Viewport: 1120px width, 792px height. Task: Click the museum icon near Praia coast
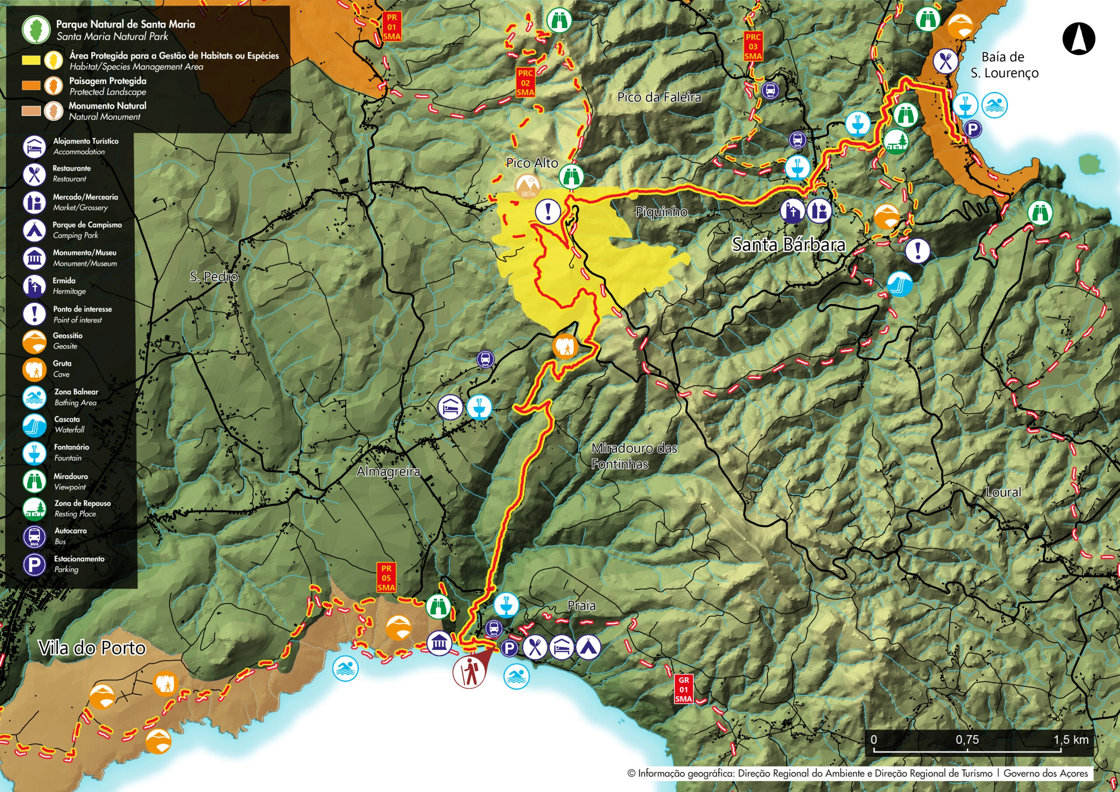point(439,644)
